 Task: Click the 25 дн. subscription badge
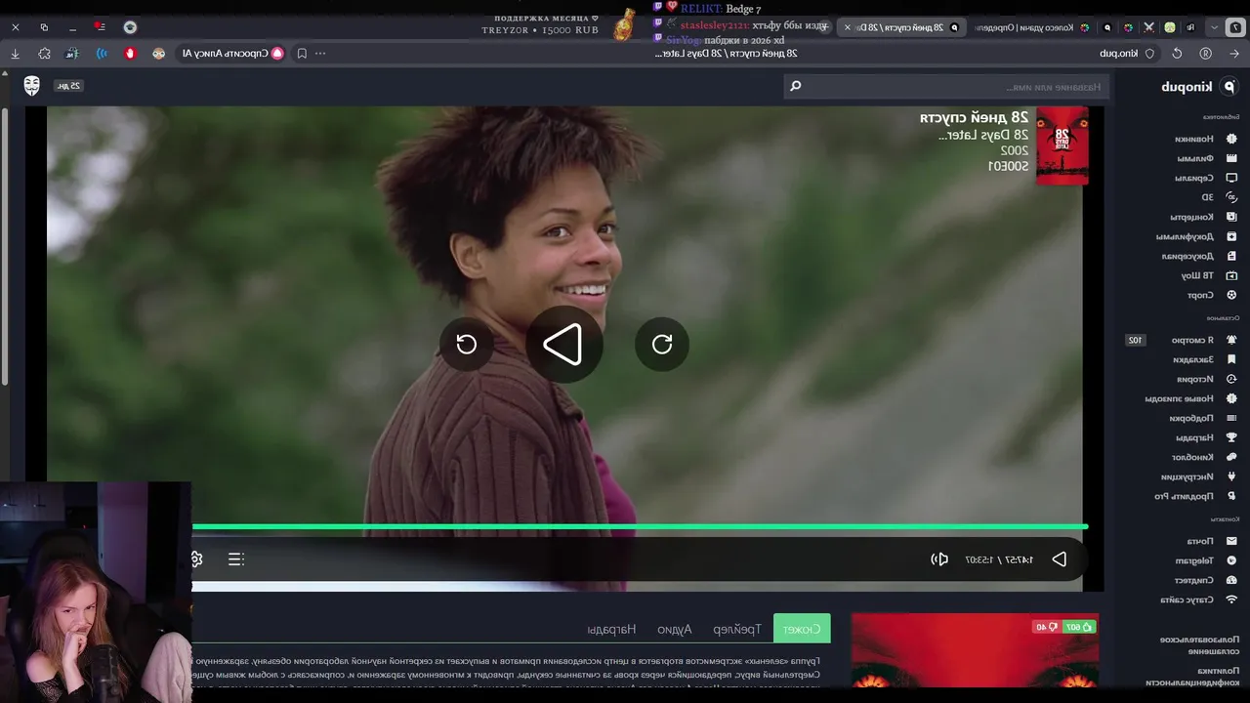pyautogui.click(x=68, y=86)
